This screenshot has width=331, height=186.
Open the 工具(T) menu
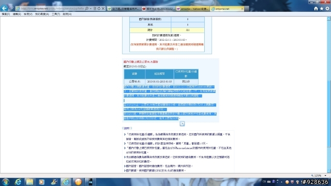(x=56, y=14)
